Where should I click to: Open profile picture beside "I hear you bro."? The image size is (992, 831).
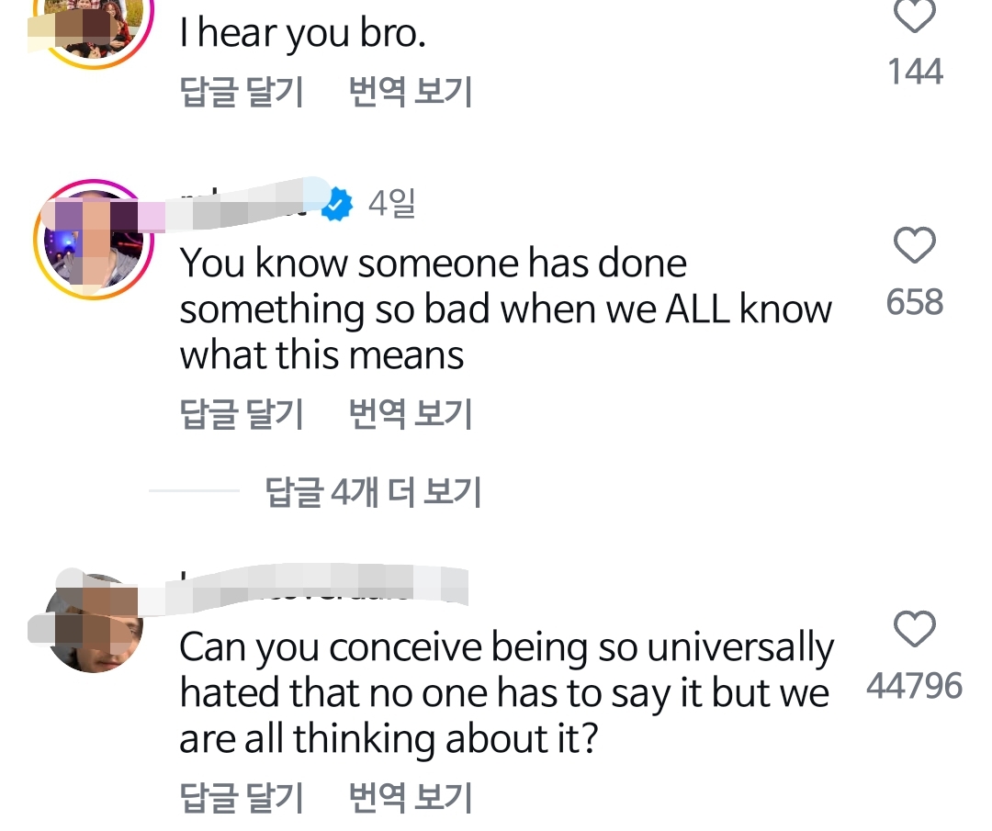point(90,23)
